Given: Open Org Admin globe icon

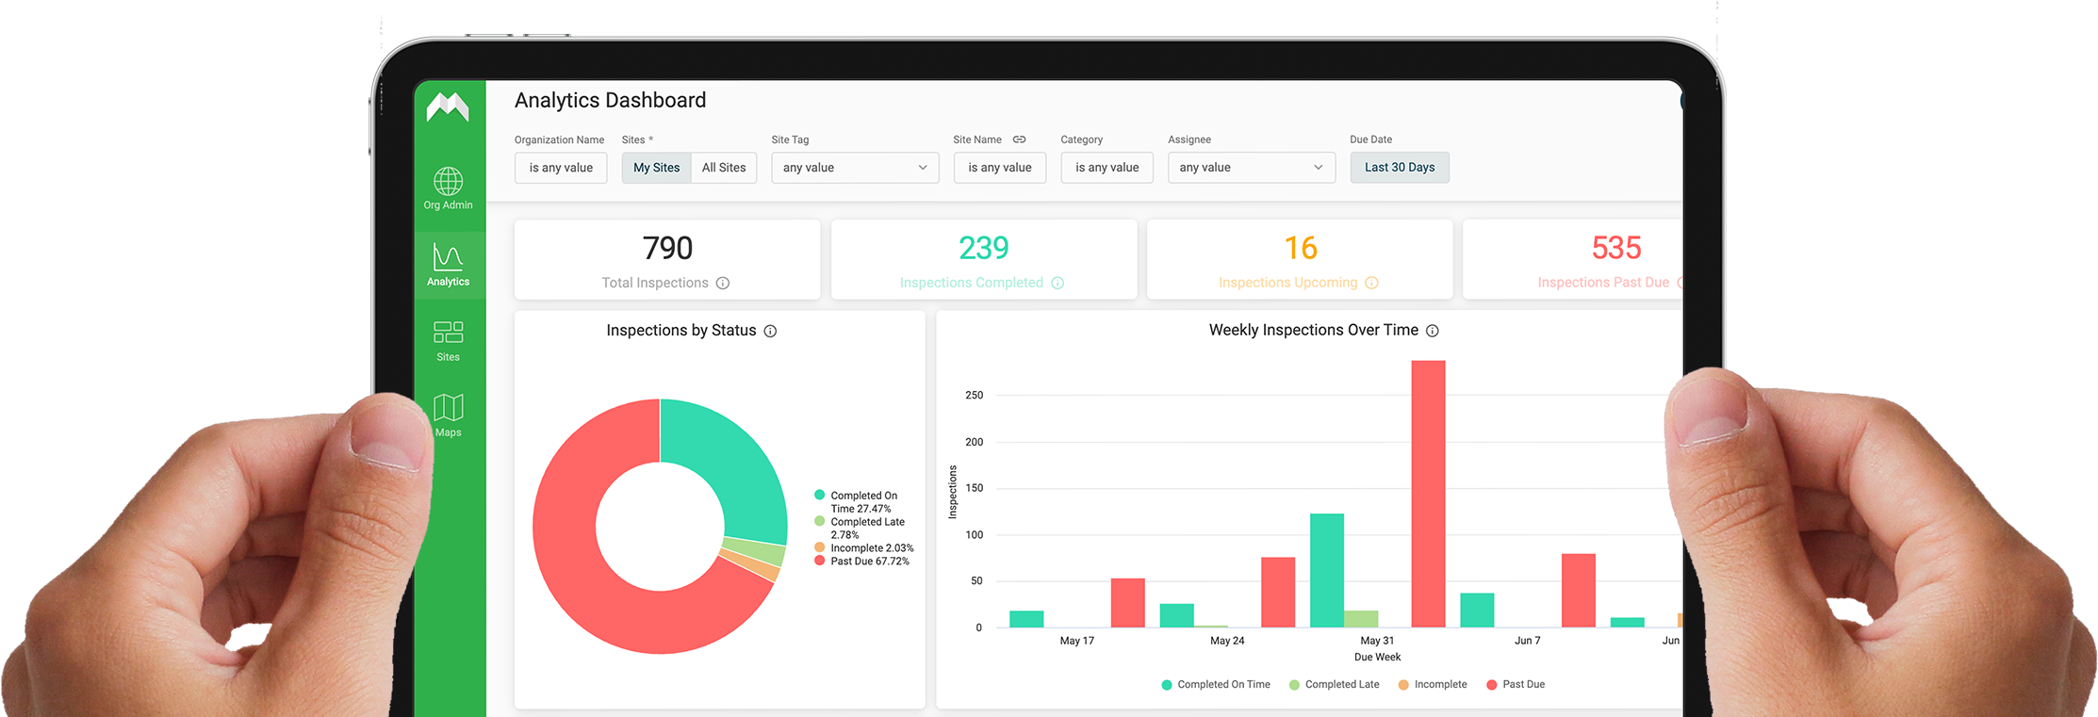Looking at the screenshot, I should pyautogui.click(x=448, y=181).
